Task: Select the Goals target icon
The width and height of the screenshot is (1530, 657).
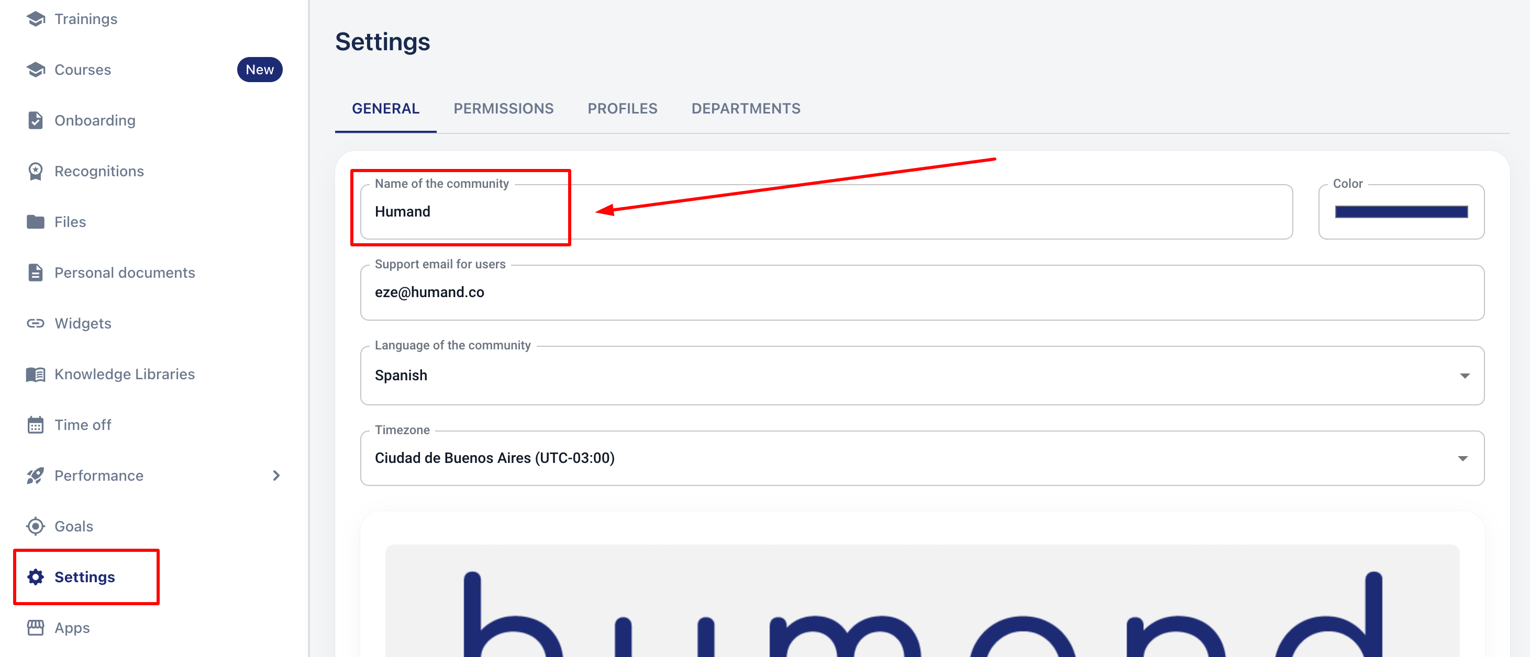Action: (36, 526)
